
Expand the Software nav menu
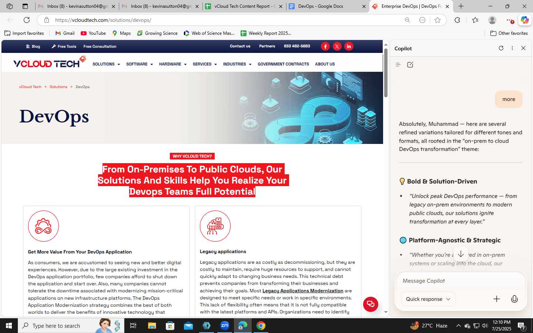pyautogui.click(x=140, y=64)
